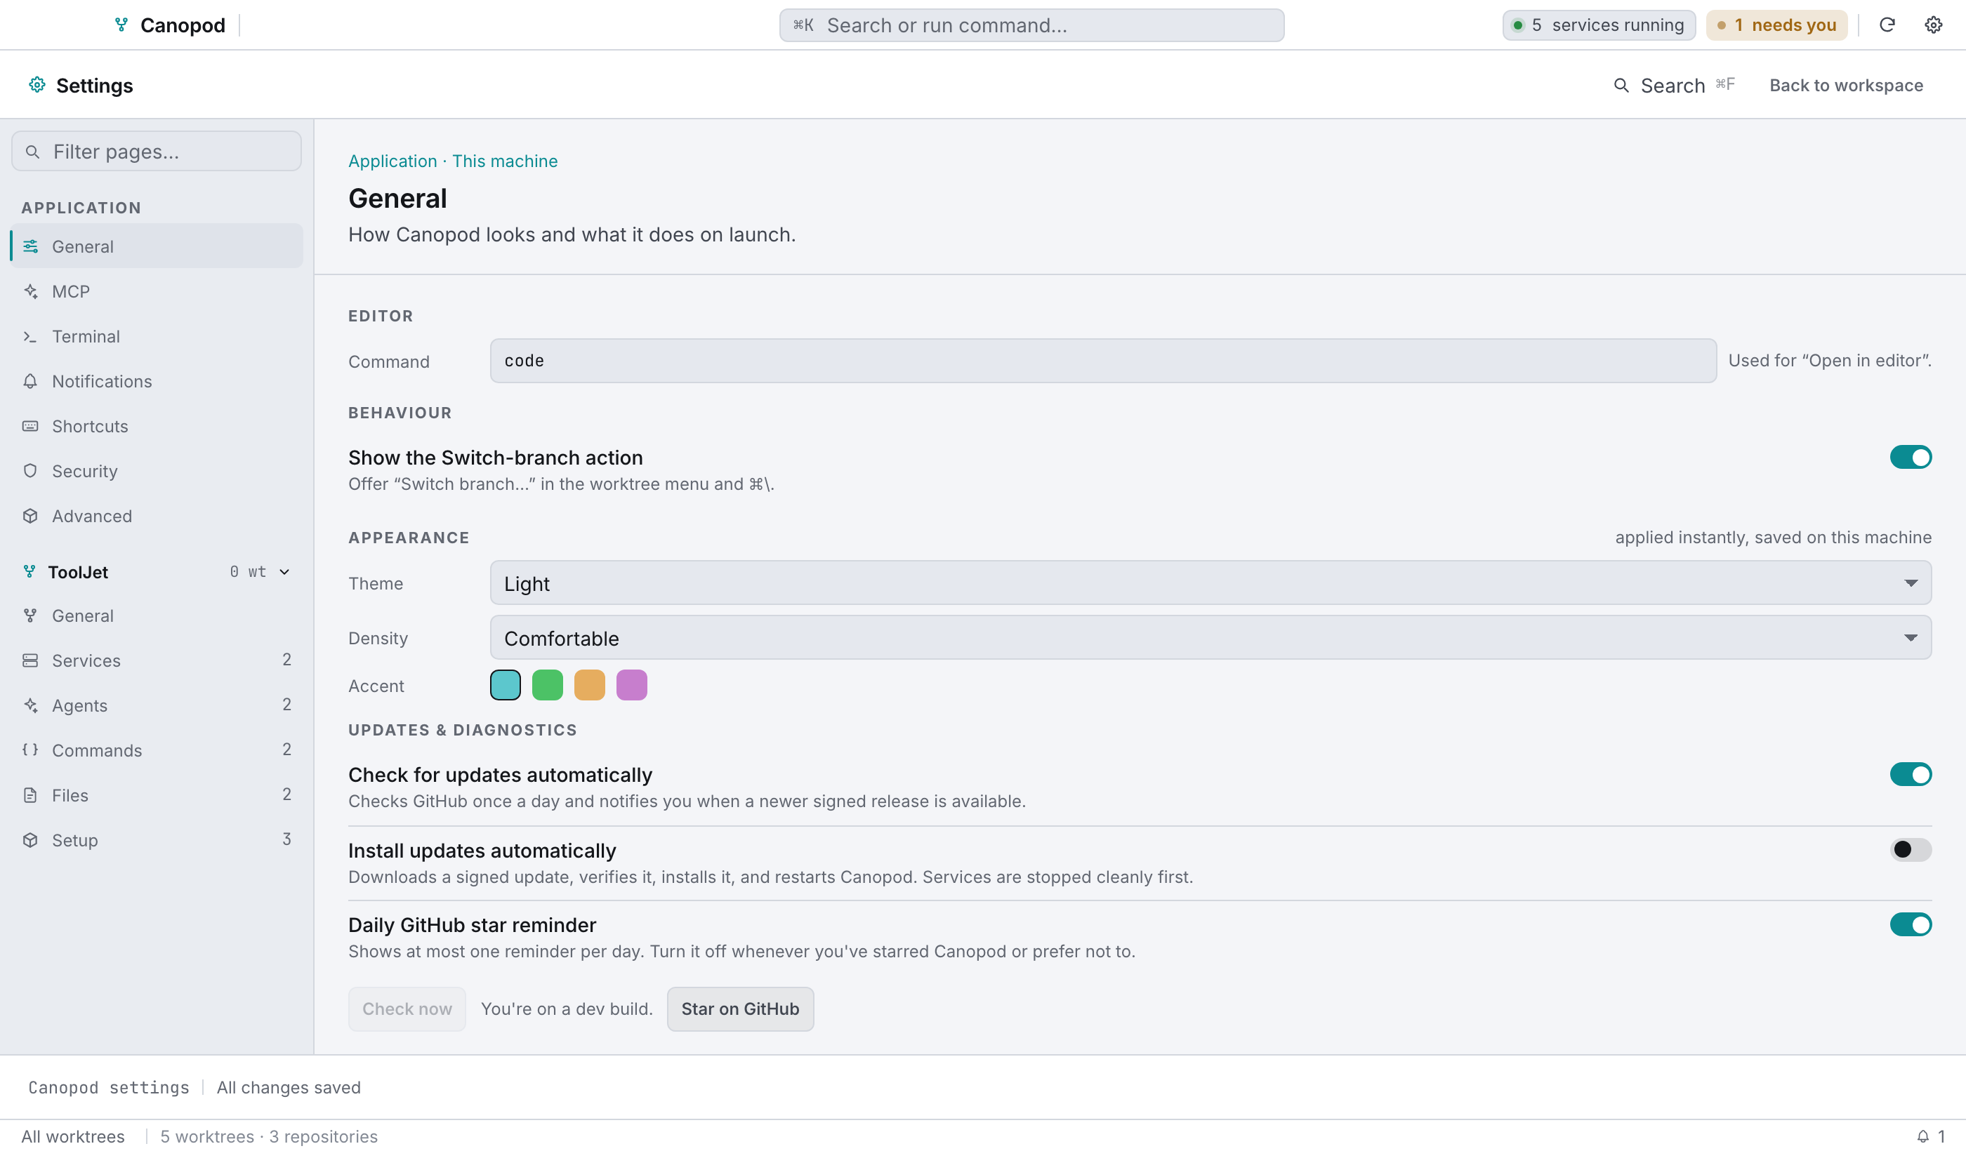Click the MCP sparkle icon in sidebar
The height and width of the screenshot is (1151, 1966).
[30, 291]
